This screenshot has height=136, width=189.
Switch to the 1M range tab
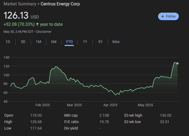click(x=38, y=42)
